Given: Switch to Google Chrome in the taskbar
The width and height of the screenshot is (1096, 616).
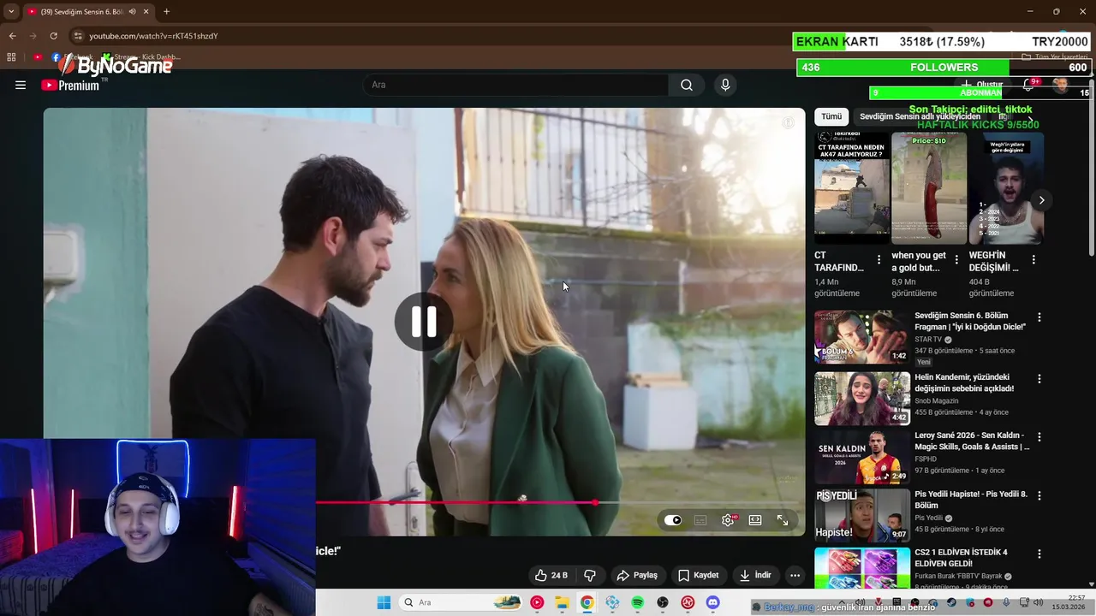Looking at the screenshot, I should click(x=587, y=602).
